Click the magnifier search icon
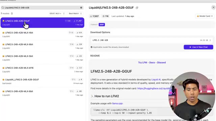 click(x=3, y=8)
